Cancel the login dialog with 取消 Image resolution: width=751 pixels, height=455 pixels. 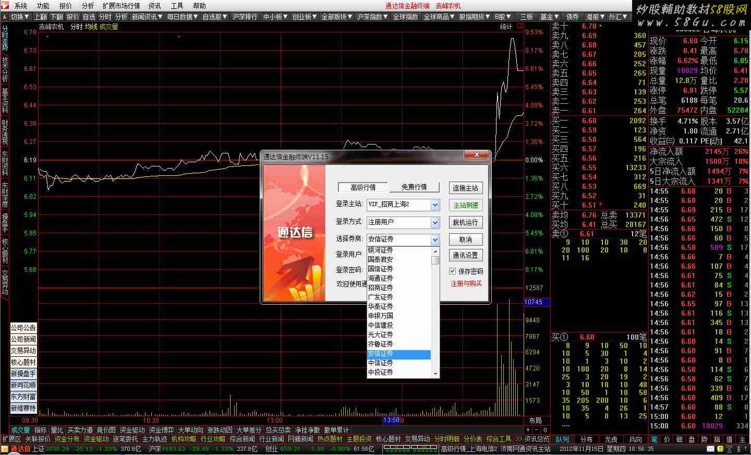(466, 240)
